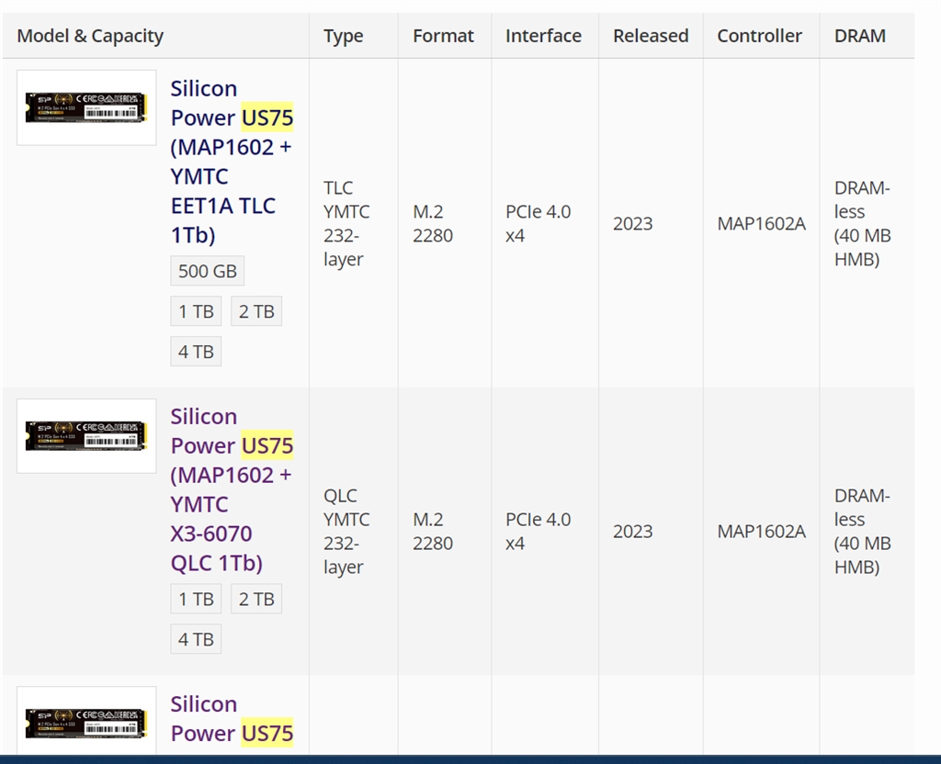Select the 2 TB capacity of the TLC model
The width and height of the screenshot is (941, 764).
click(x=256, y=311)
